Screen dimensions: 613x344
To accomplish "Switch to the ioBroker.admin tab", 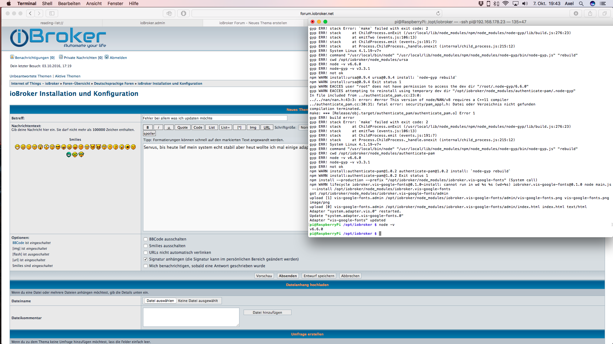I will coord(152,23).
